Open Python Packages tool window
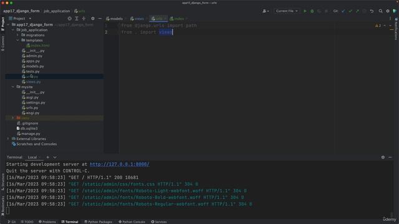Viewport: 399px width, 224px height. [99, 222]
